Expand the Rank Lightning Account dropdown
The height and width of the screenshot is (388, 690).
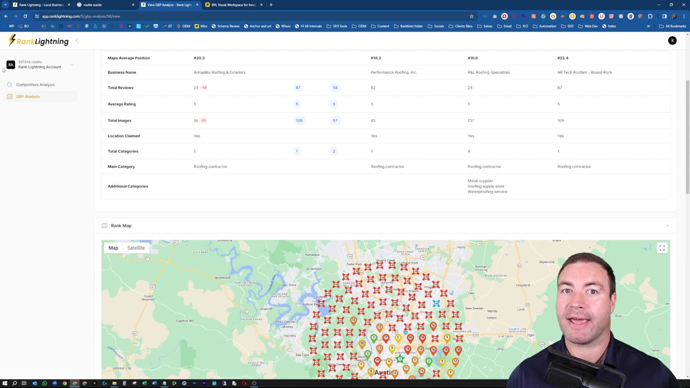pos(72,65)
